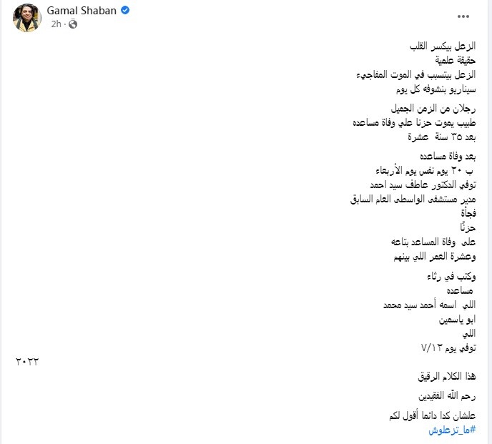The width and height of the screenshot is (492, 444).
Task: Click the text 'ابو ياسمين'
Action: [455, 320]
